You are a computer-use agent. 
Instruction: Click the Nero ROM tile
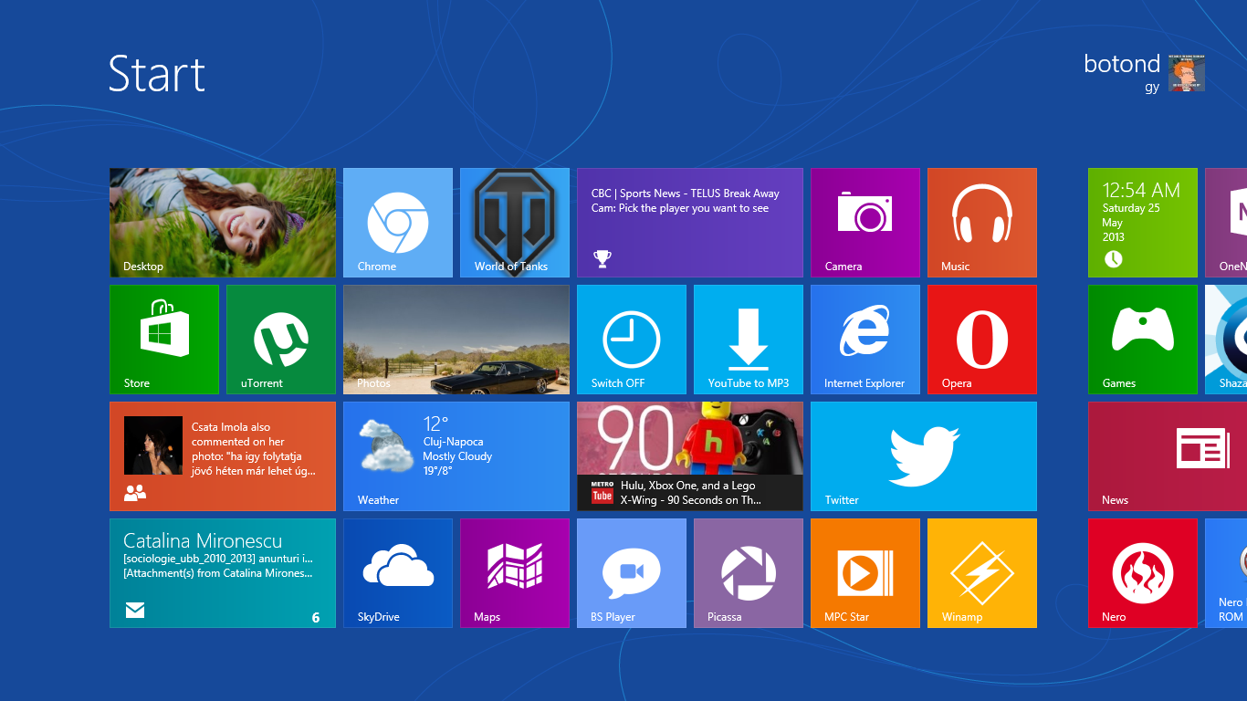coord(1226,573)
